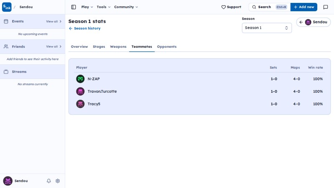Click Tracy5's 4-0 maps value
The height and width of the screenshot is (188, 334).
(x=296, y=104)
